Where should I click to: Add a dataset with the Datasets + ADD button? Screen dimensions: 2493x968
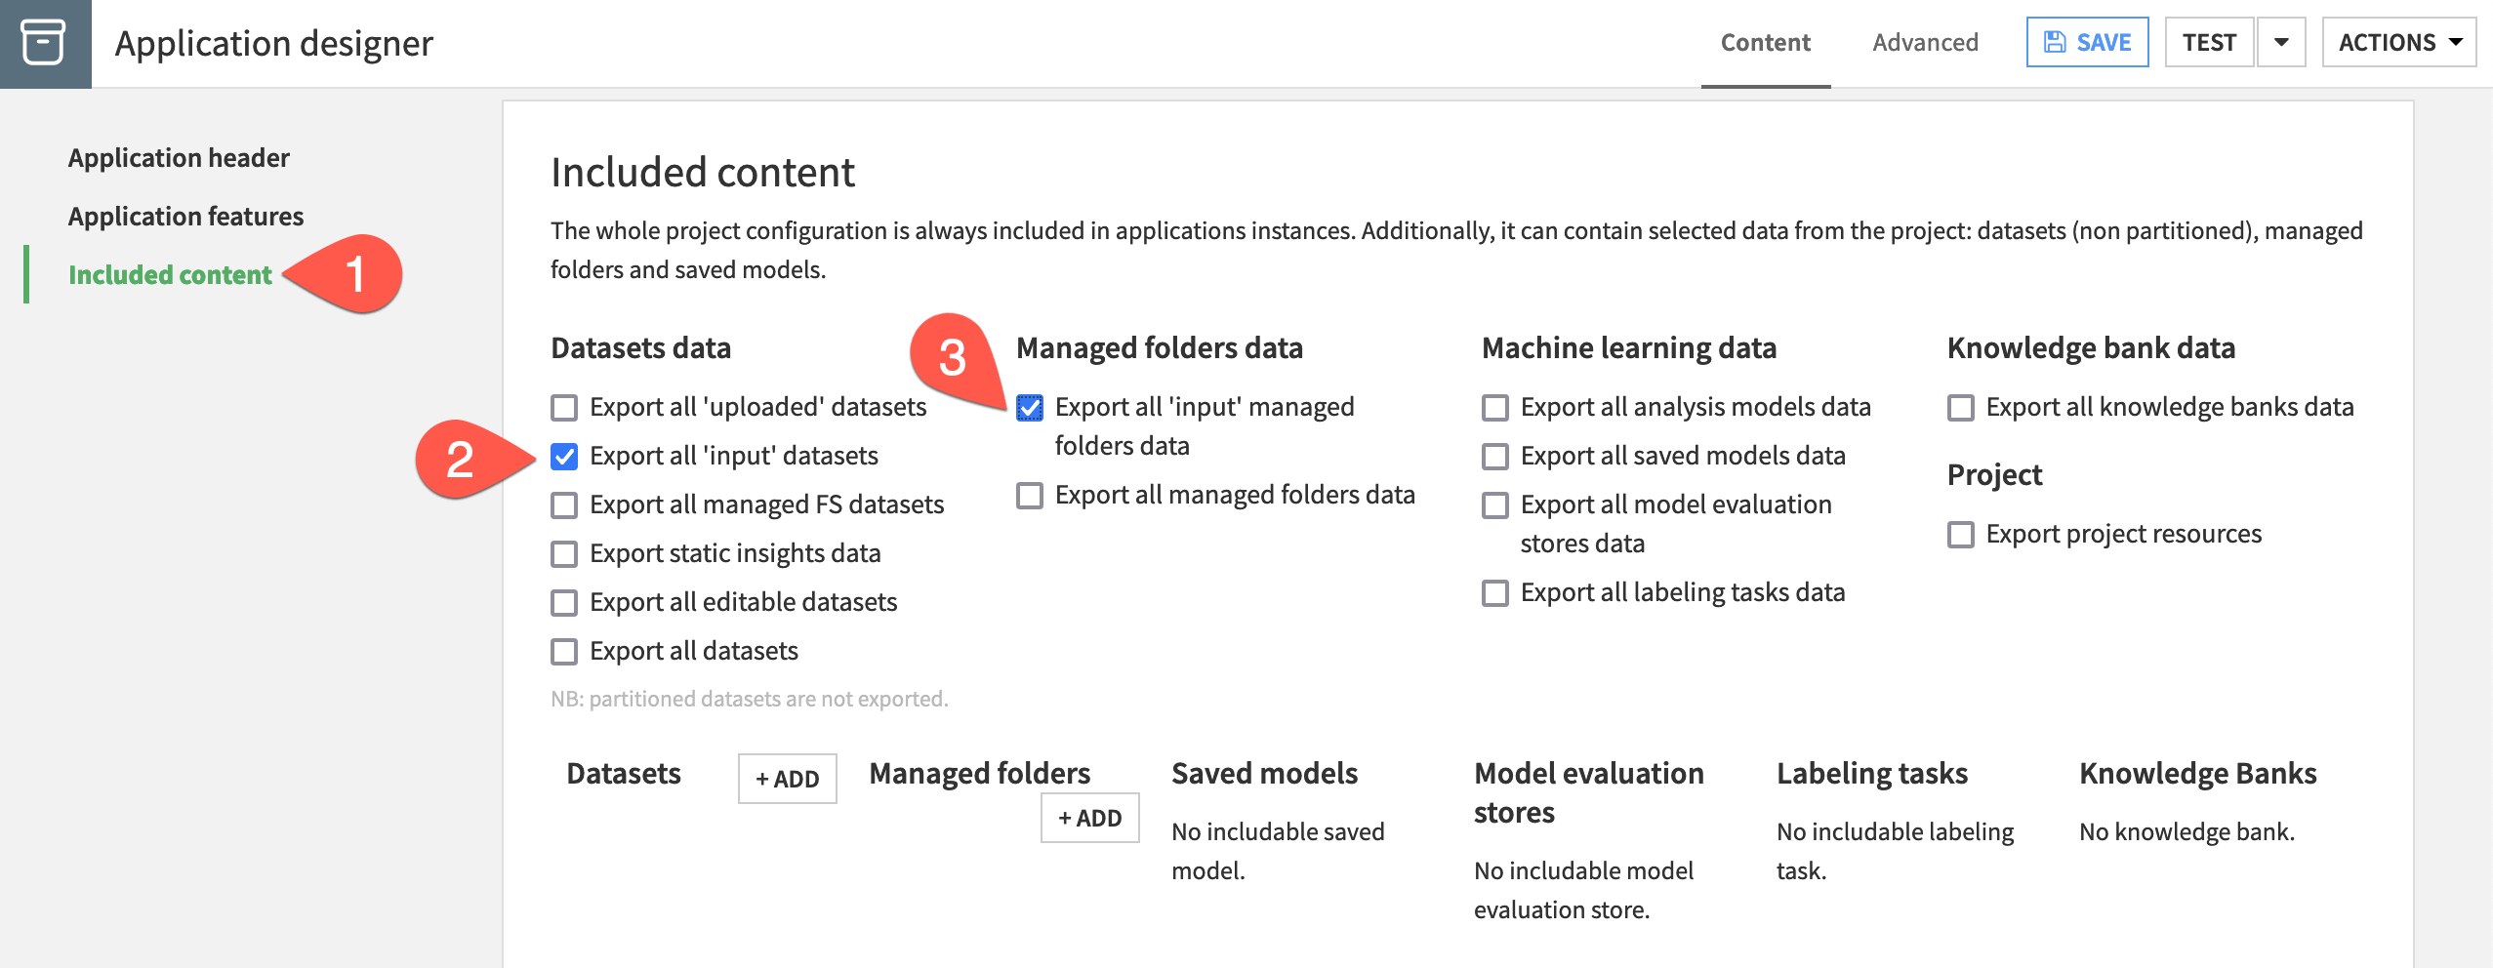pyautogui.click(x=787, y=779)
